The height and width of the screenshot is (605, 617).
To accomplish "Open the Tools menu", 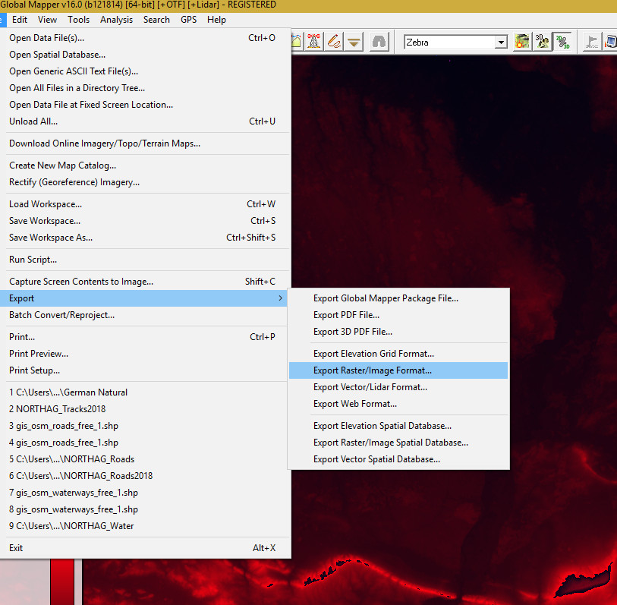I will pos(78,20).
